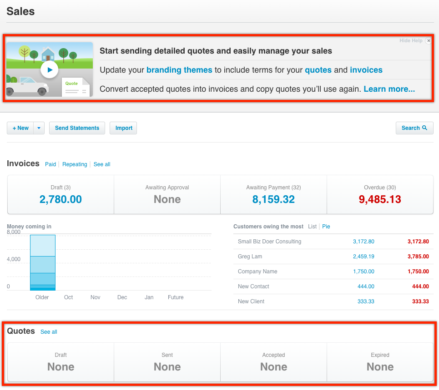Open the New button dropdown arrow
The height and width of the screenshot is (390, 439).
click(x=39, y=128)
